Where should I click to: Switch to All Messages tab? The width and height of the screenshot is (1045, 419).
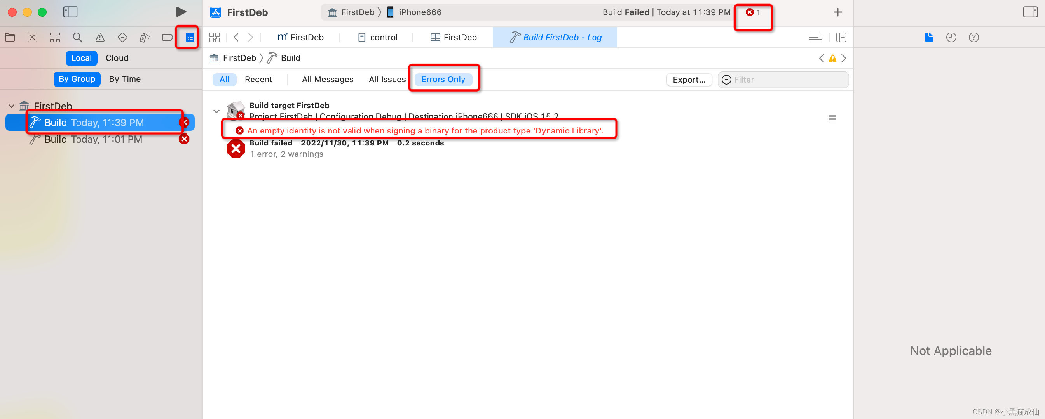pyautogui.click(x=326, y=79)
